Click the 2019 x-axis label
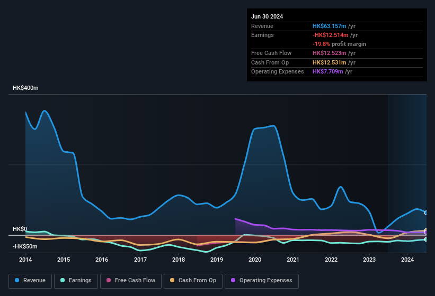Viewport: 435px width, 296px height. point(217,260)
